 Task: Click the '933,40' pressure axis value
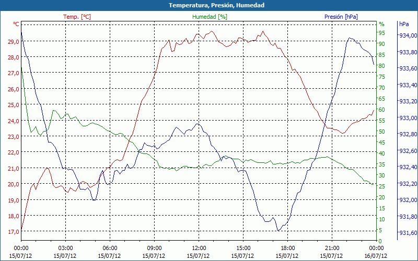click(408, 85)
